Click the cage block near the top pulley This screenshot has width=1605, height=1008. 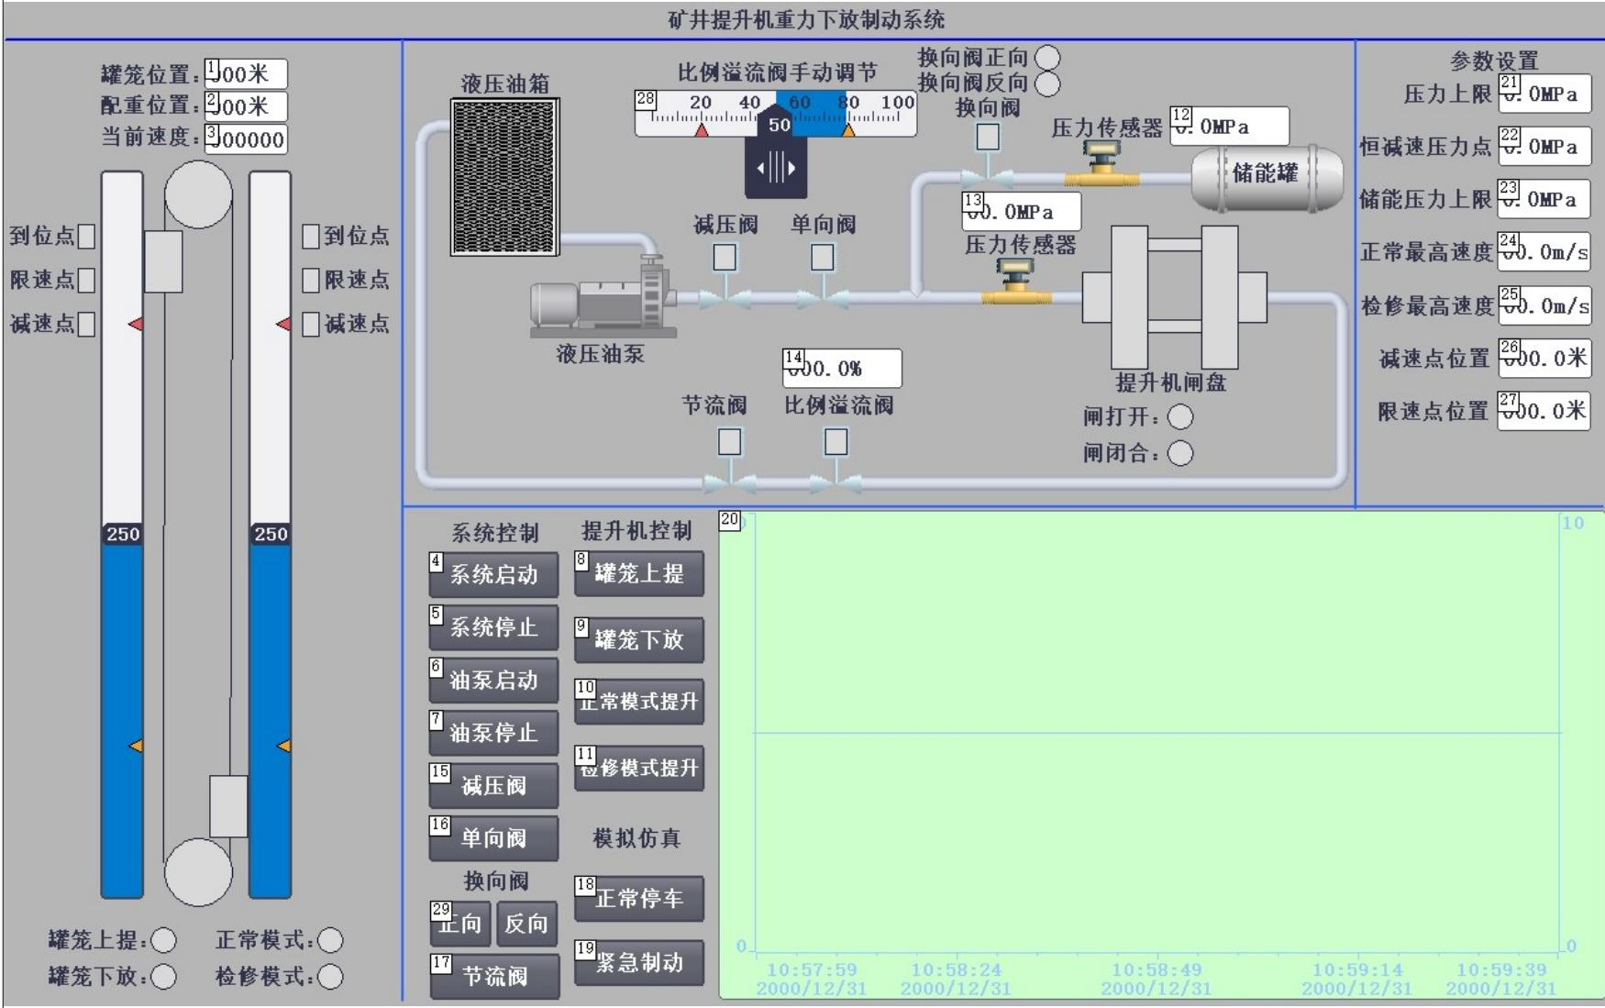tap(163, 261)
